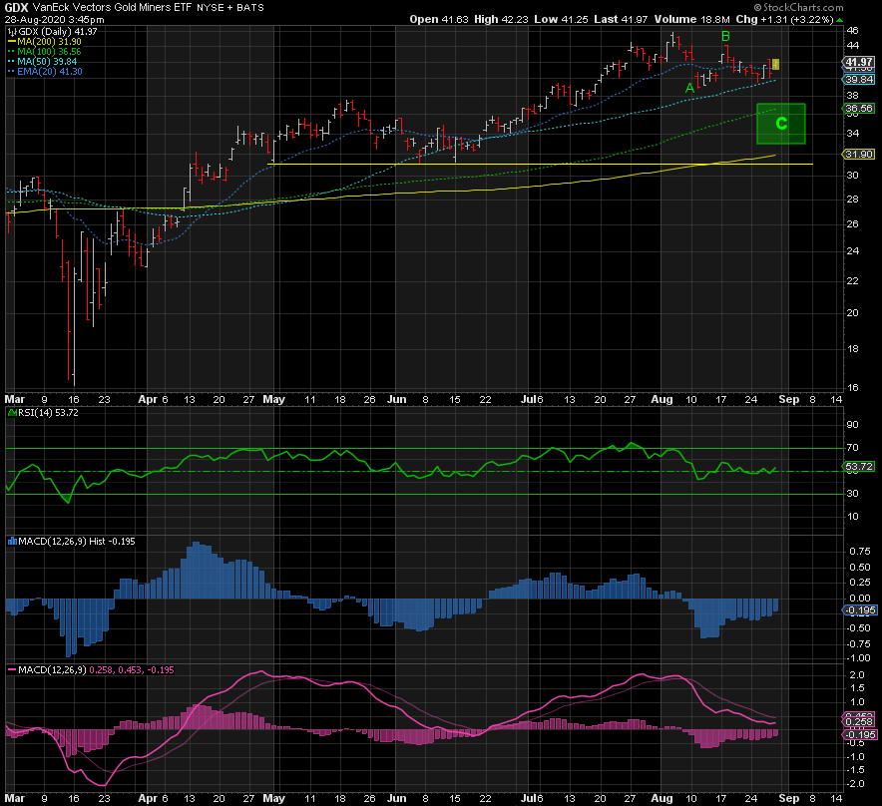Image resolution: width=882 pixels, height=806 pixels.
Task: Click the 'MA(50) 39.84' legend text
Action: coord(47,62)
